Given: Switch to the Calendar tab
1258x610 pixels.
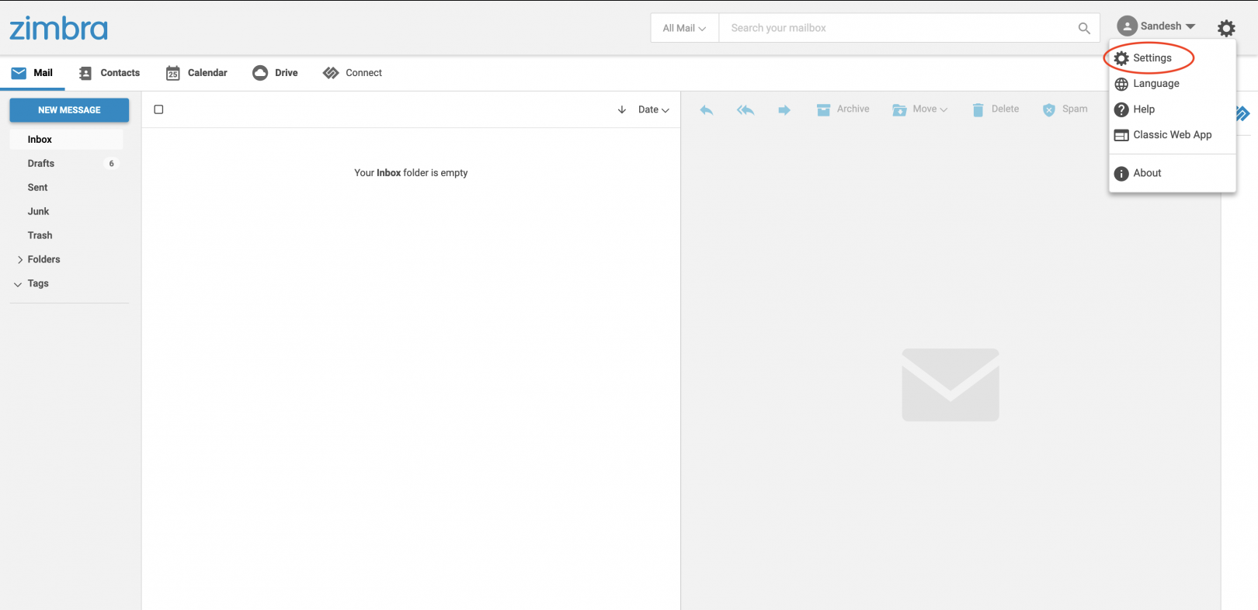Looking at the screenshot, I should tap(196, 73).
